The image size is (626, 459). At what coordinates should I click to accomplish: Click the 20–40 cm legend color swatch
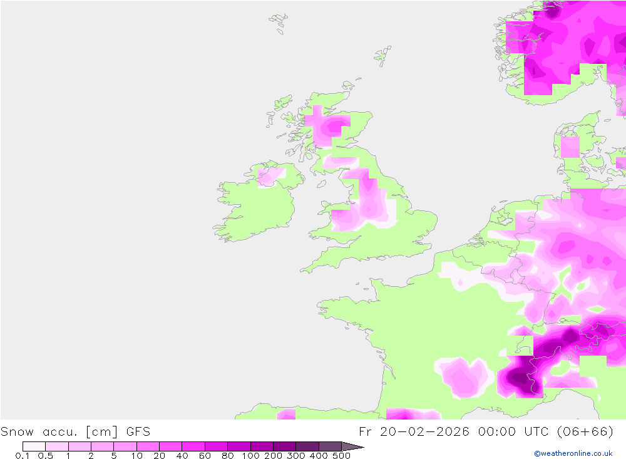pos(170,446)
